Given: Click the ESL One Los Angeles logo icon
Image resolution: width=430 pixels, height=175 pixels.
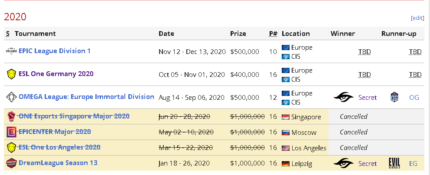Looking at the screenshot, I should [11, 147].
